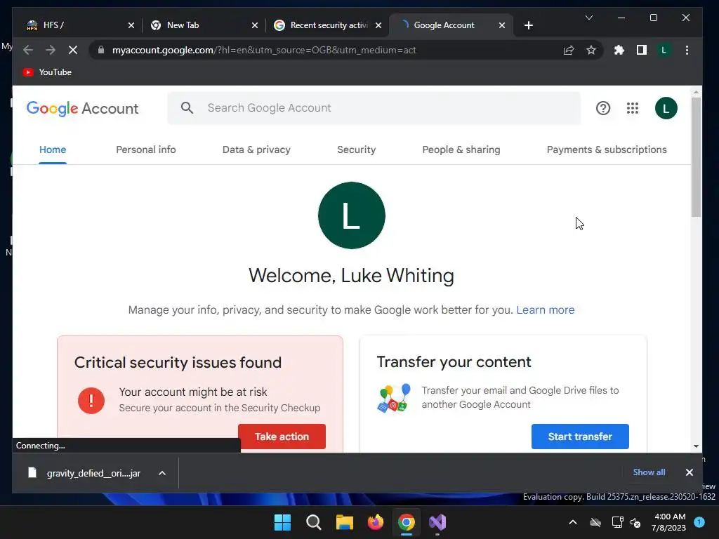719x539 pixels.
Task: Click the search magnifier in Google Account
Action: pyautogui.click(x=187, y=107)
